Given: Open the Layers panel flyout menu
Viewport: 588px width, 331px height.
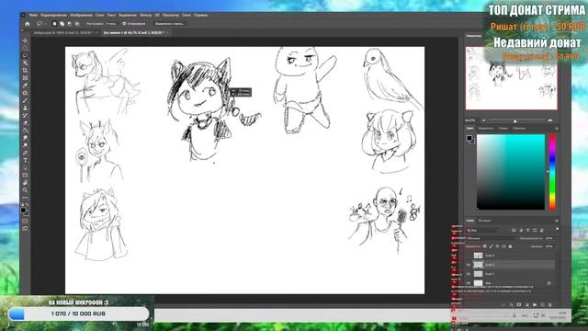Looking at the screenshot, I should pyautogui.click(x=557, y=221).
